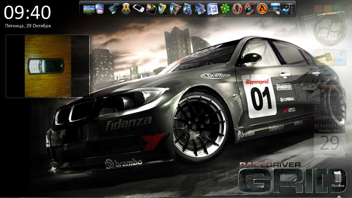
Task: Click the red shutdown gadget button
Action: coord(319,10)
